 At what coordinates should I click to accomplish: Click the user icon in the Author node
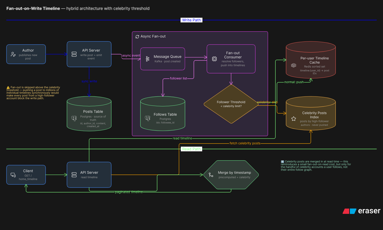13,54
